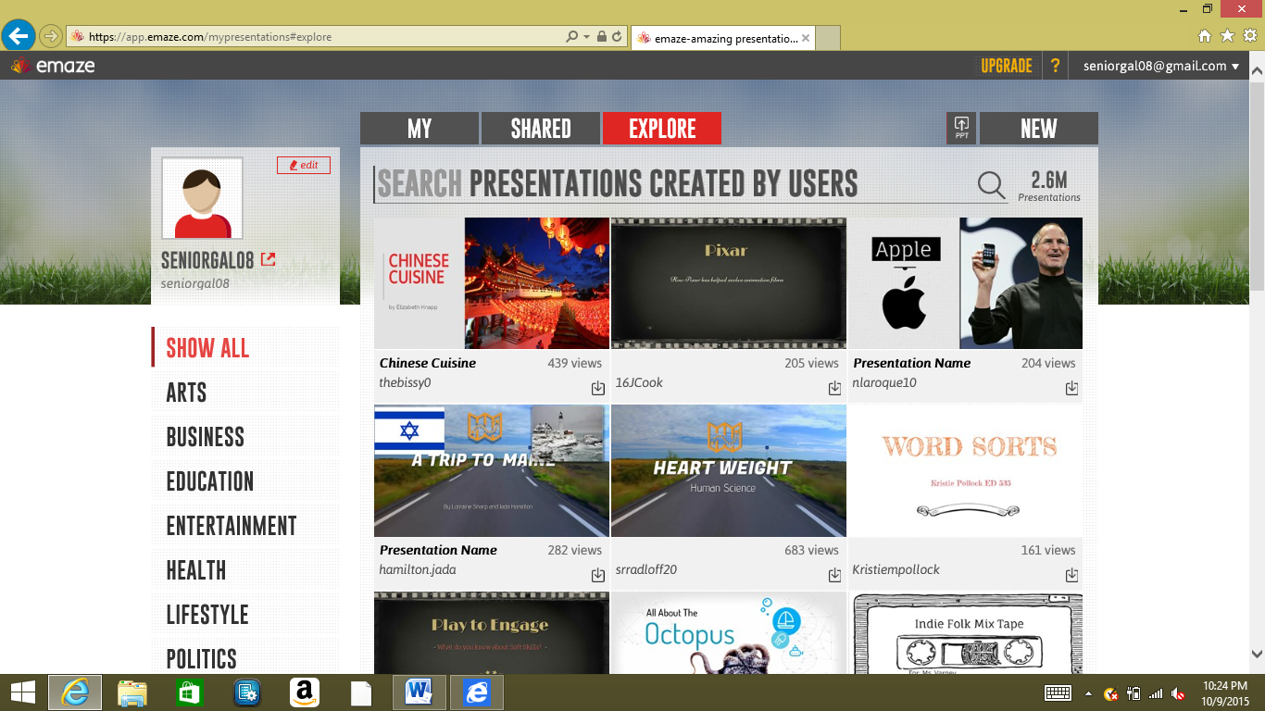Click the PPT upload icon
This screenshot has width=1265, height=711.
click(961, 128)
